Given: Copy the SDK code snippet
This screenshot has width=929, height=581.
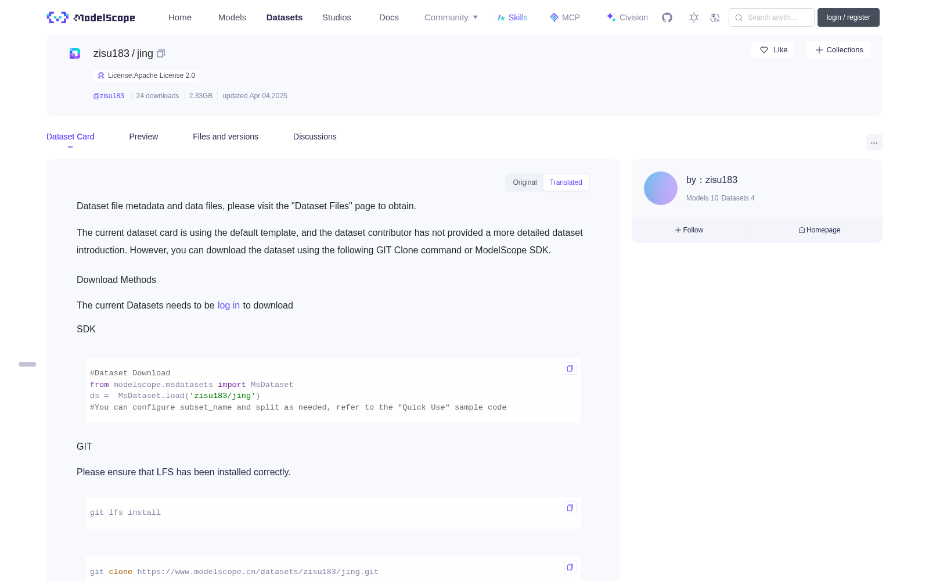Looking at the screenshot, I should click(x=570, y=368).
